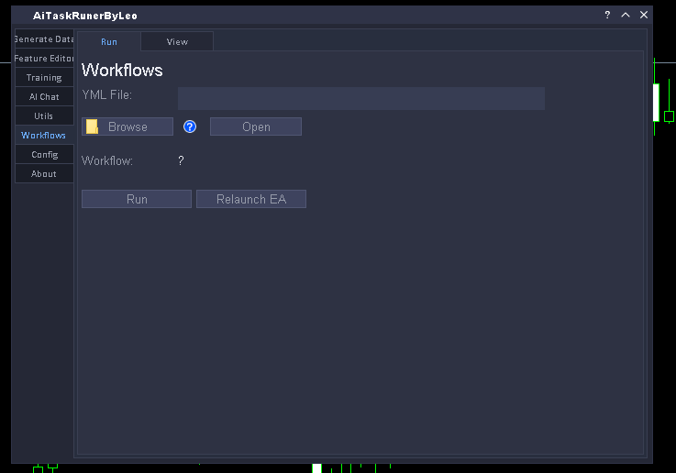Collapse the panel using title bar caret
The image size is (676, 473).
626,15
